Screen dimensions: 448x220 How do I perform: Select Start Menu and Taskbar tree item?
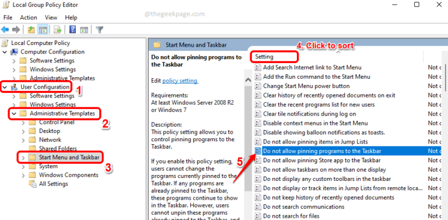[69, 158]
